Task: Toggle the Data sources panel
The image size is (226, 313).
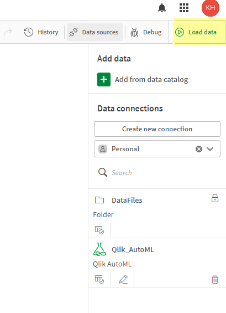Action: (x=94, y=32)
